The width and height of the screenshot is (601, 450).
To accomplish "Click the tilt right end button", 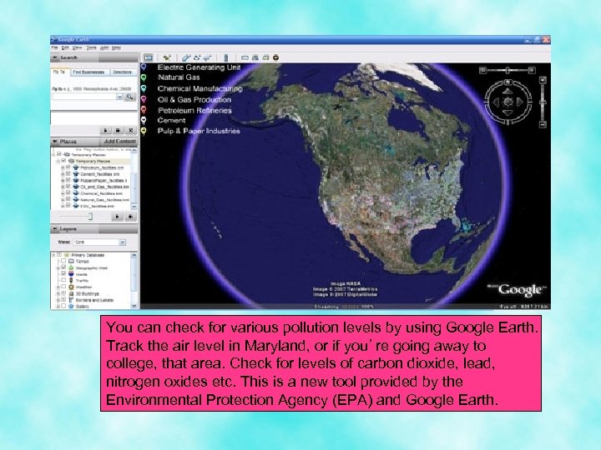I will [532, 70].
